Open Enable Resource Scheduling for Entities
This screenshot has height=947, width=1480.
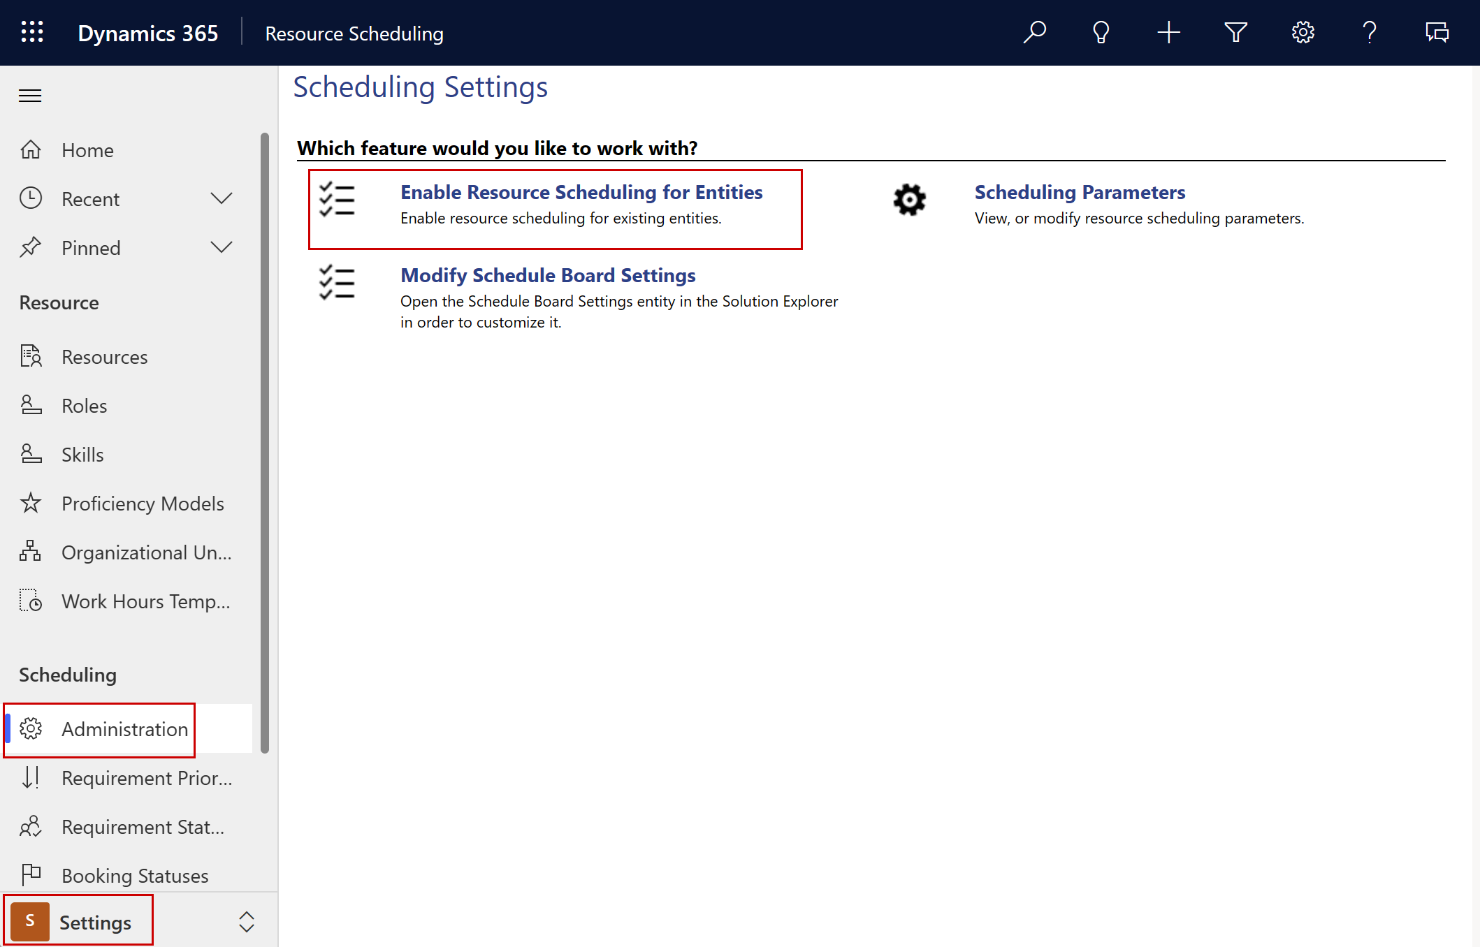[x=583, y=192]
